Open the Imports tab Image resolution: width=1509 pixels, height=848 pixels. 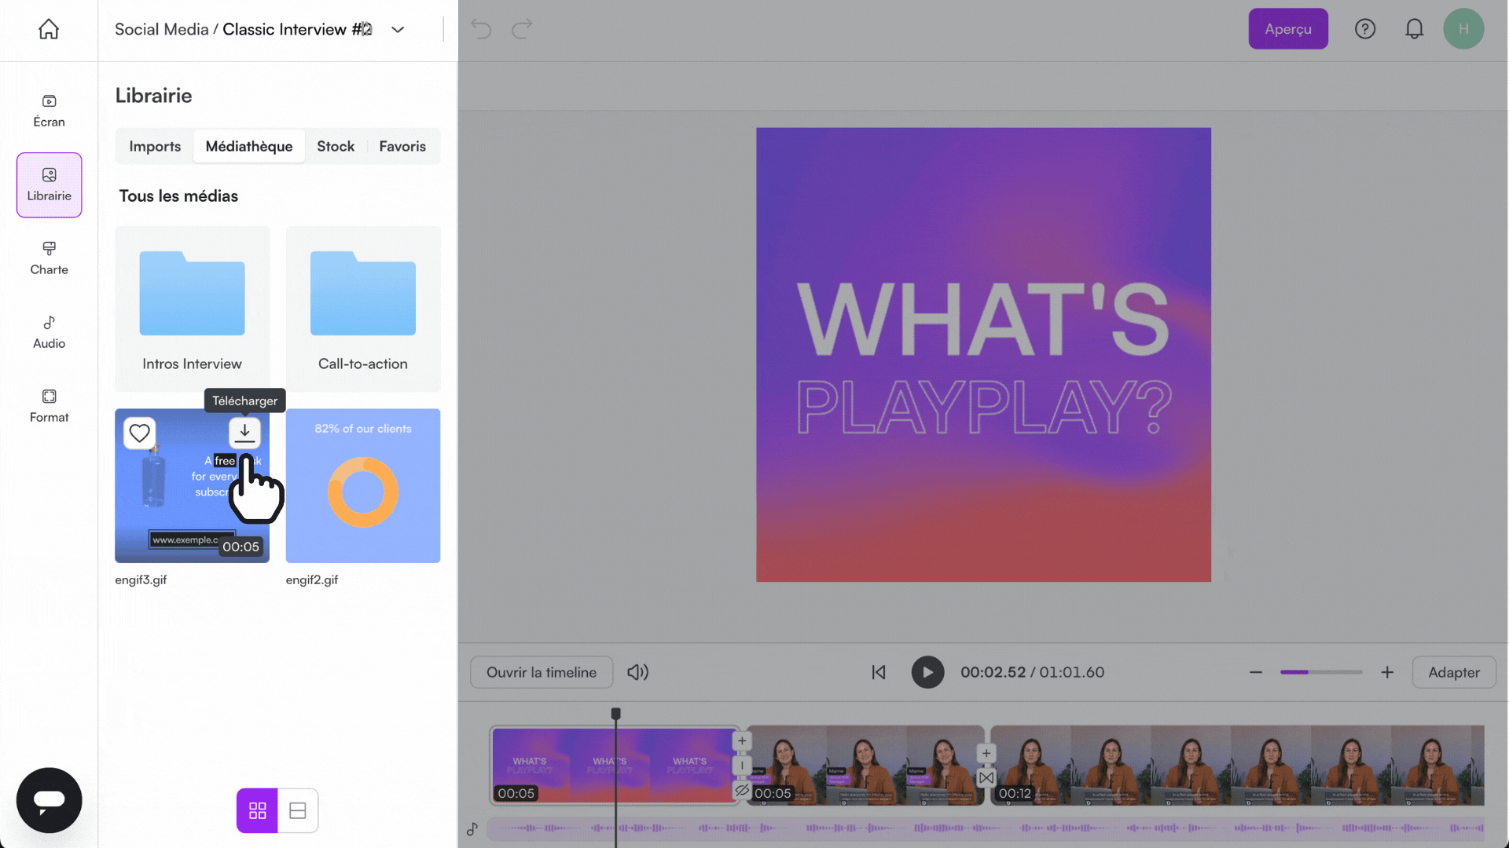tap(154, 146)
